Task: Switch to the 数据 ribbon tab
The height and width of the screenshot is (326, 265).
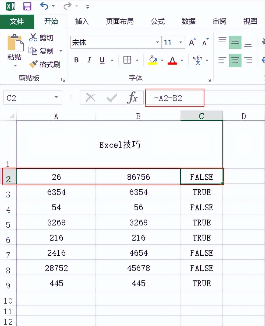Action: click(188, 21)
